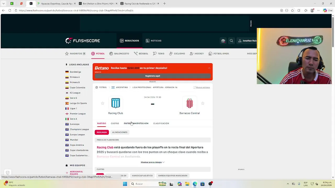Toggle favorite star for Racing Club

click(x=103, y=103)
